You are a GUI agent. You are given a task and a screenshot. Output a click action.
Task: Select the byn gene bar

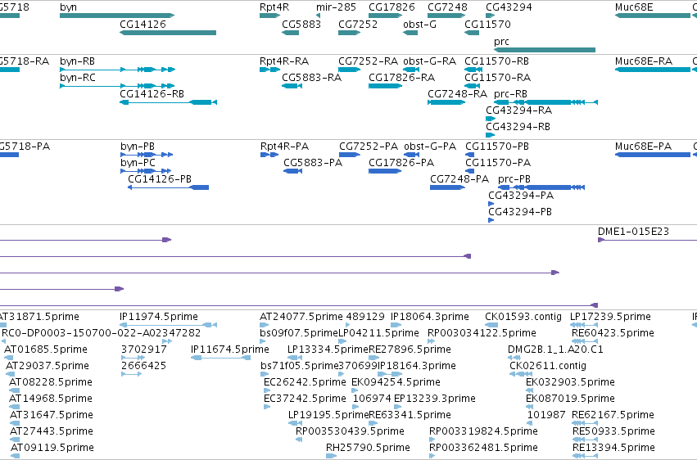click(x=117, y=16)
